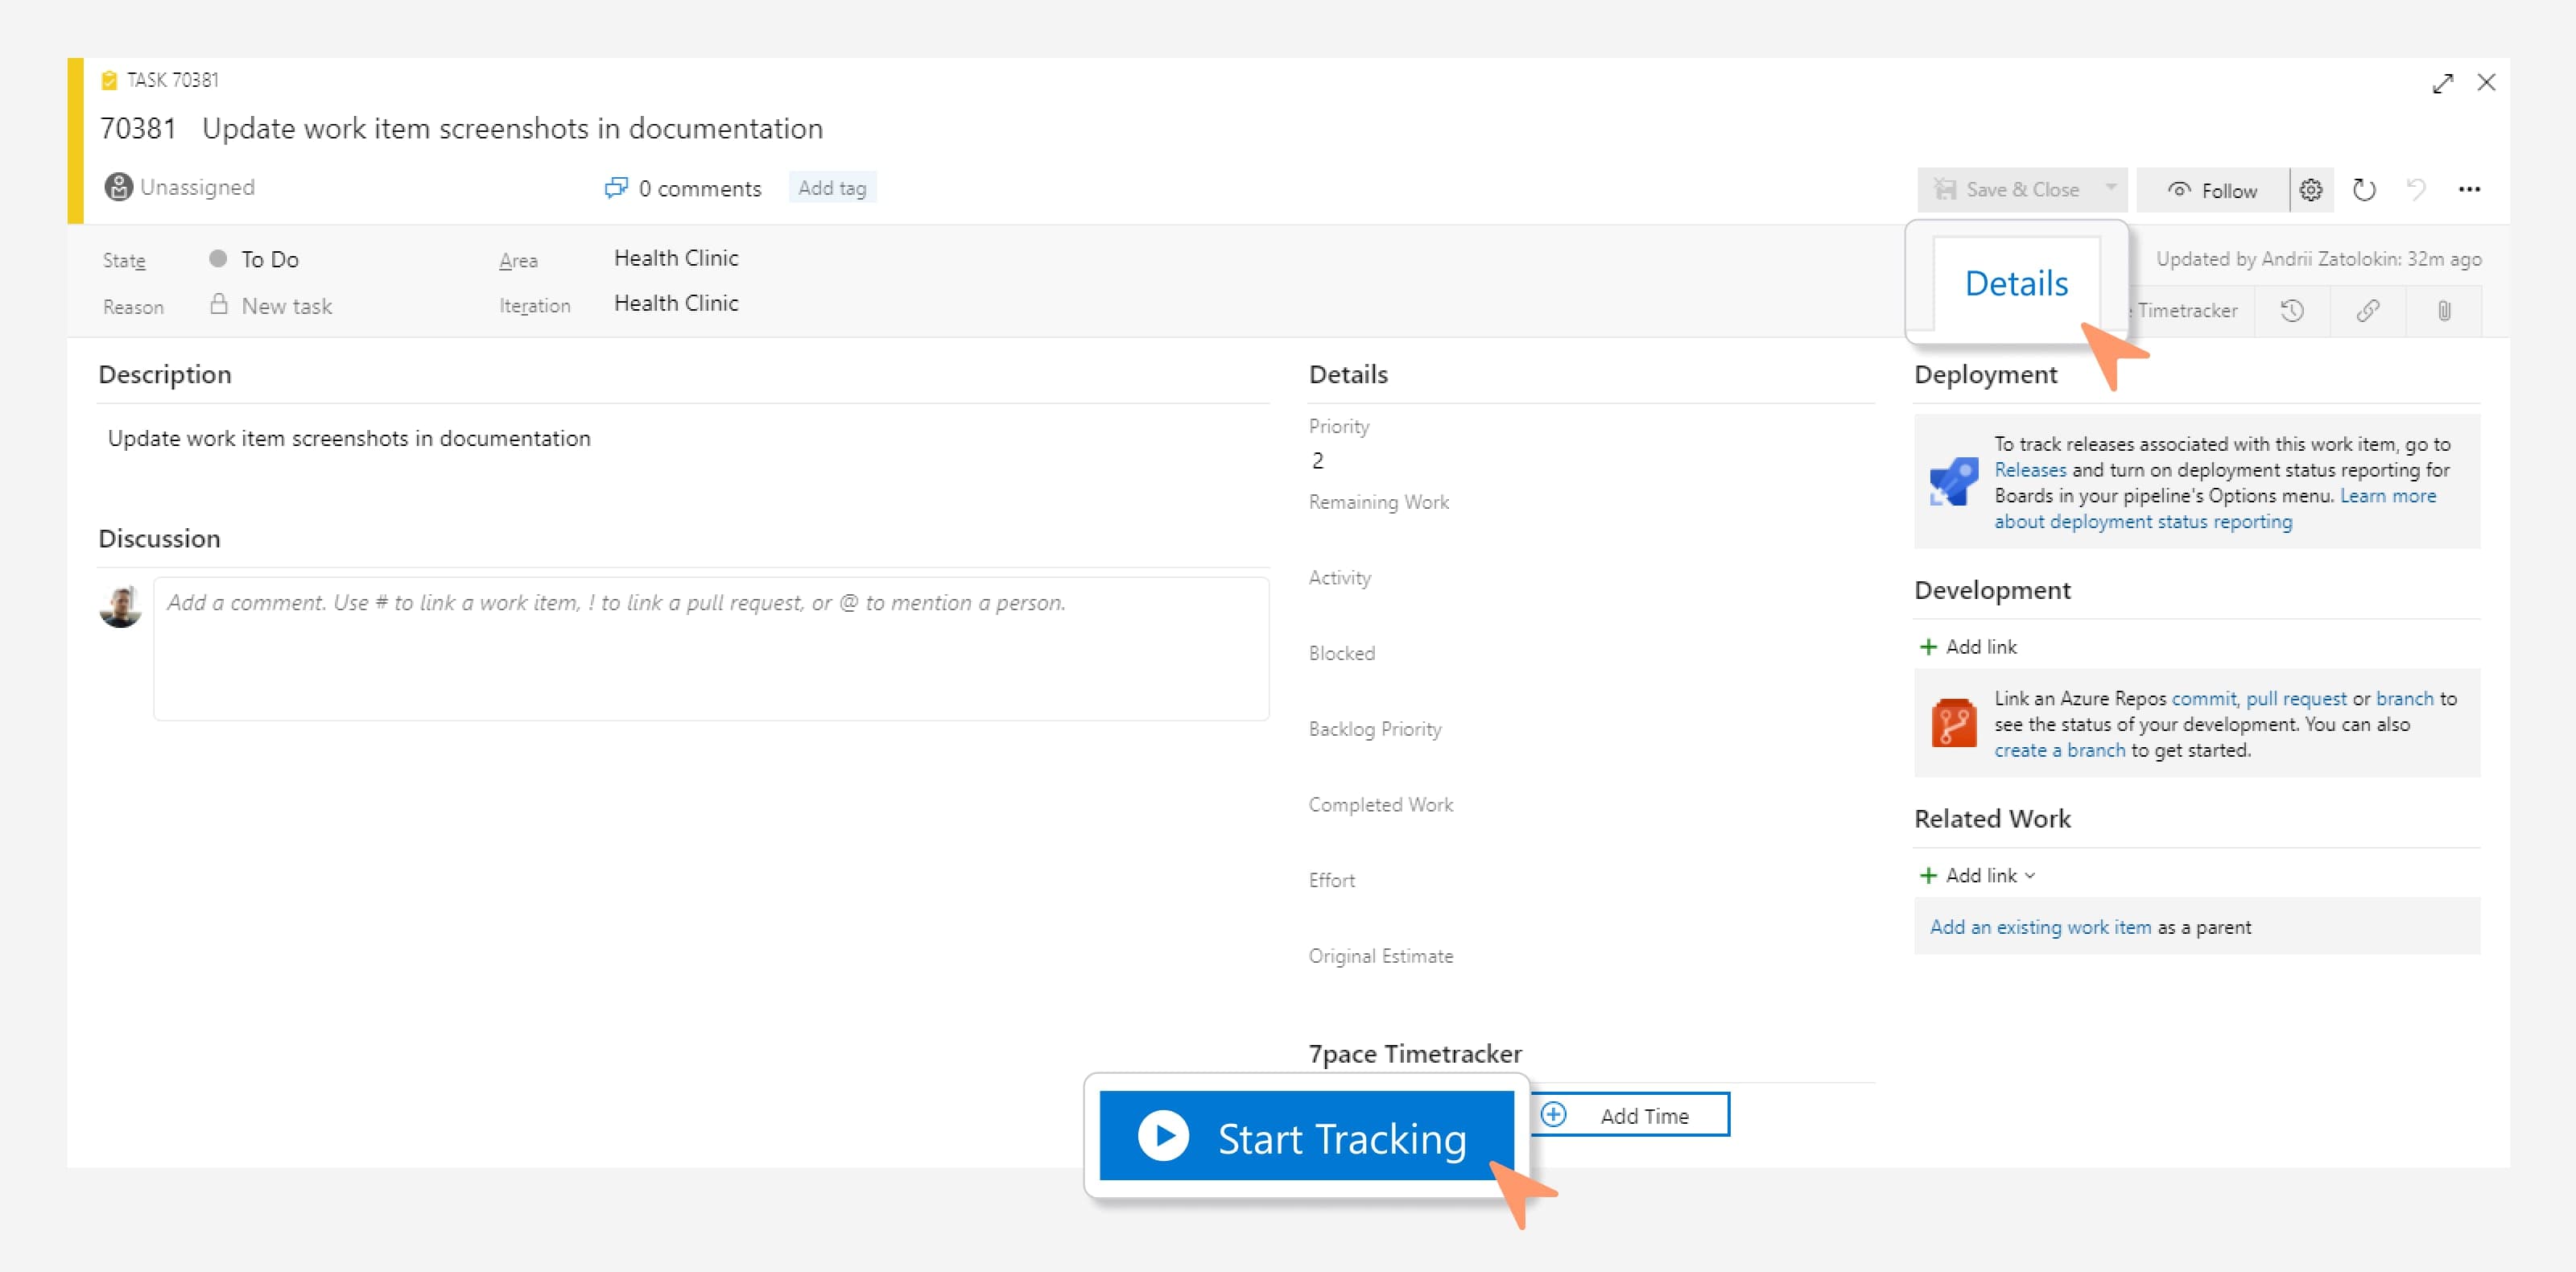The width and height of the screenshot is (2576, 1272).
Task: Open the Iteration Health Clinic field
Action: 676,303
